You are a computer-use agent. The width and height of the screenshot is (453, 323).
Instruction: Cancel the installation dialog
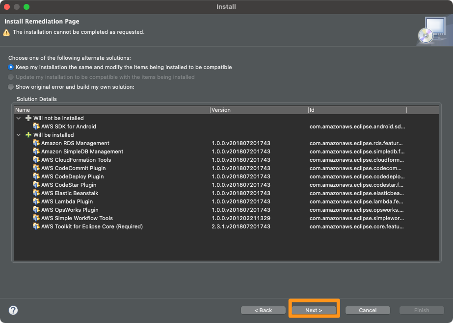click(368, 310)
